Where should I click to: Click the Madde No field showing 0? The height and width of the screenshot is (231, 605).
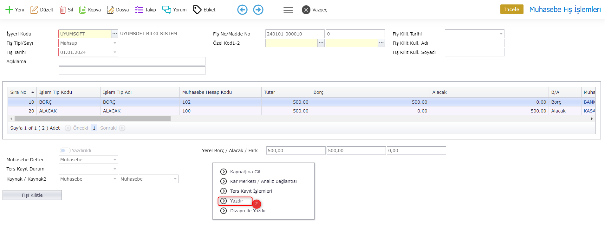(355, 34)
